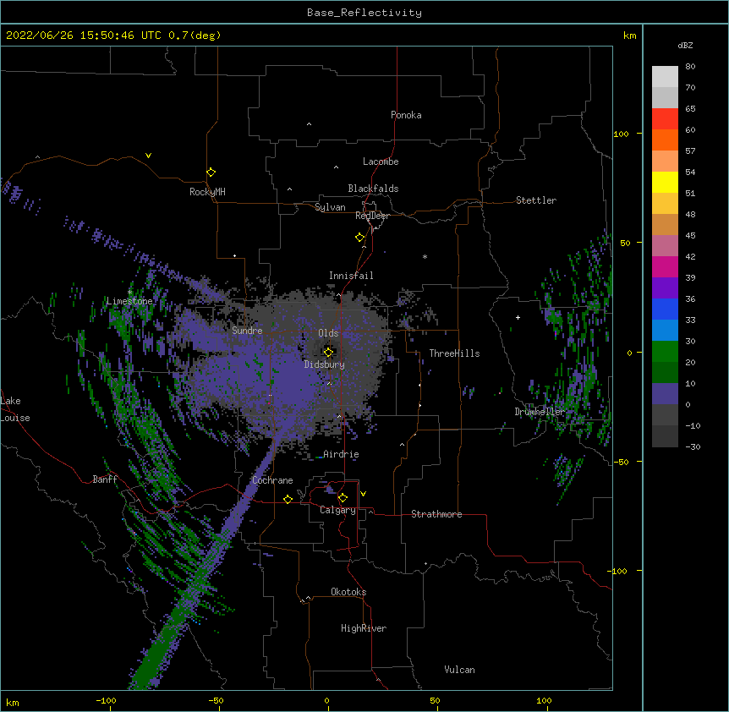The image size is (729, 712).
Task: Click the ThreeHills map label
Action: point(454,353)
